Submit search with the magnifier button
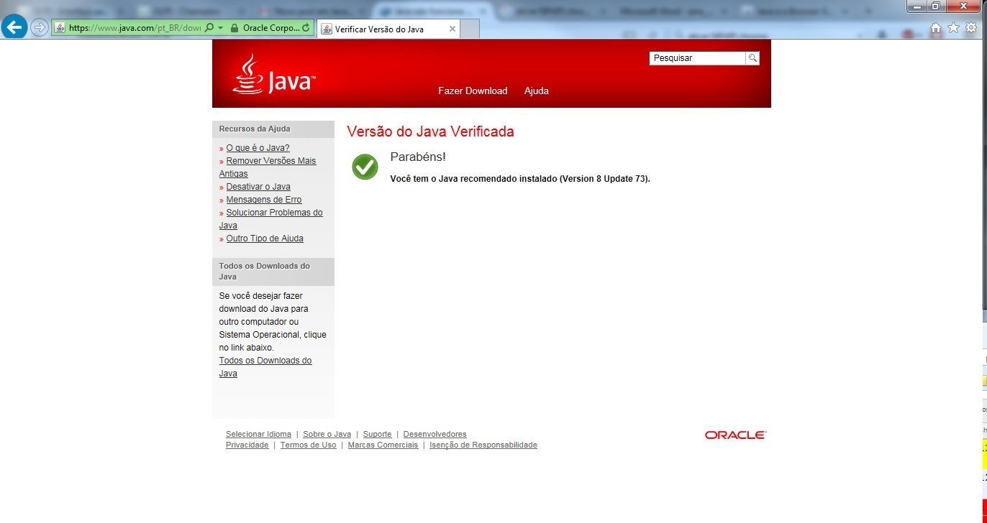 [752, 58]
